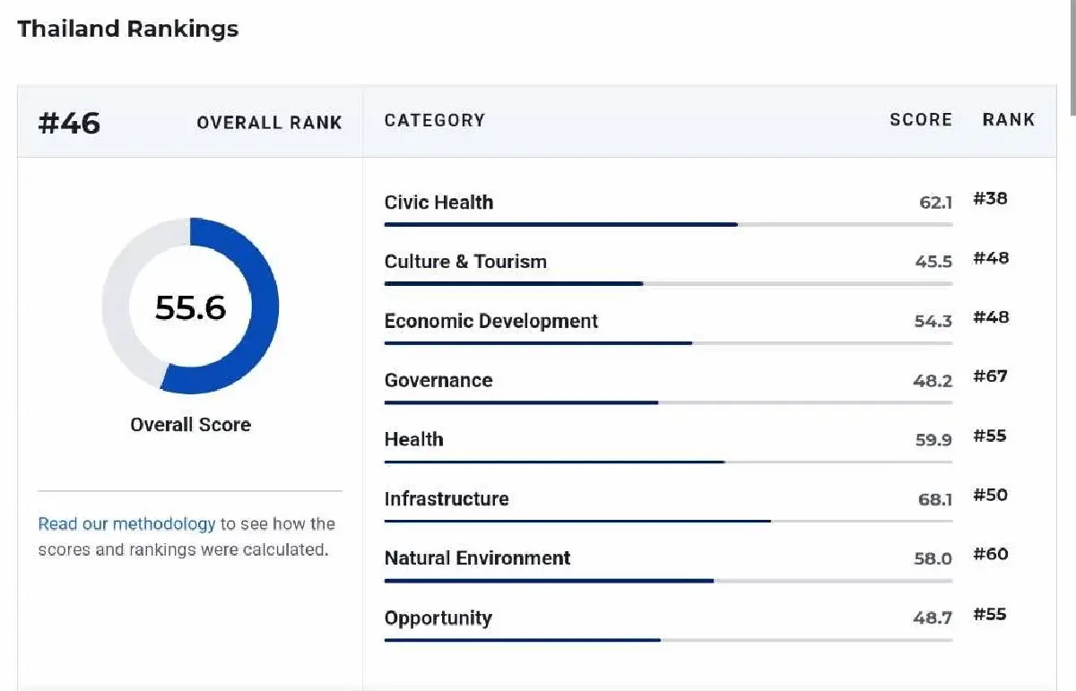Click the Governance score progress bar
The width and height of the screenshot is (1076, 691).
tap(668, 402)
